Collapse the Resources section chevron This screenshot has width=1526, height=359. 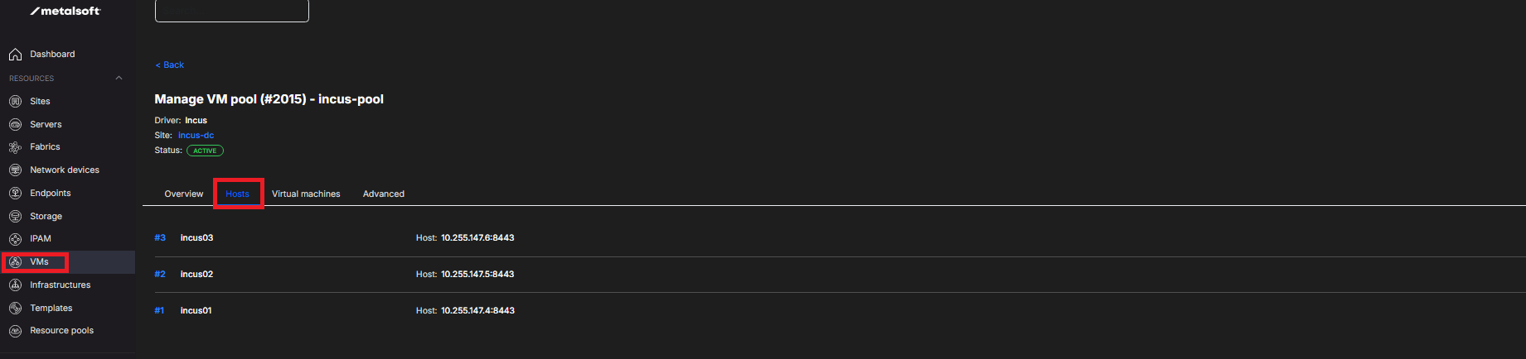119,79
